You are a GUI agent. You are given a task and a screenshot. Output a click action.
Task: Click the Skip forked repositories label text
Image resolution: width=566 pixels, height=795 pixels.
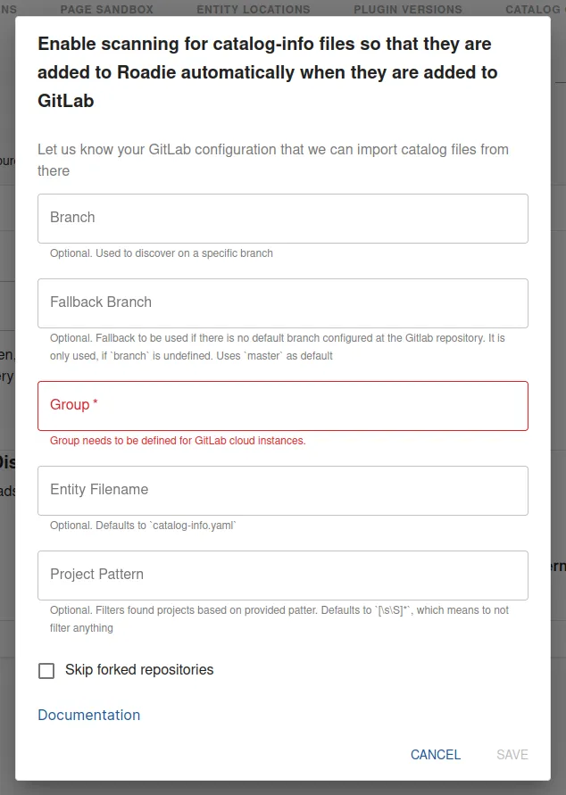pyautogui.click(x=140, y=669)
